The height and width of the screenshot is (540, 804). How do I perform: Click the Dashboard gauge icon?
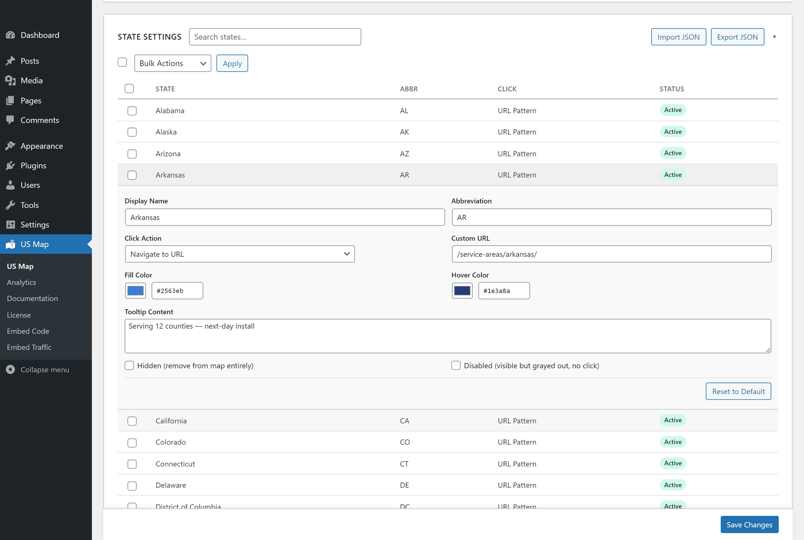[11, 35]
